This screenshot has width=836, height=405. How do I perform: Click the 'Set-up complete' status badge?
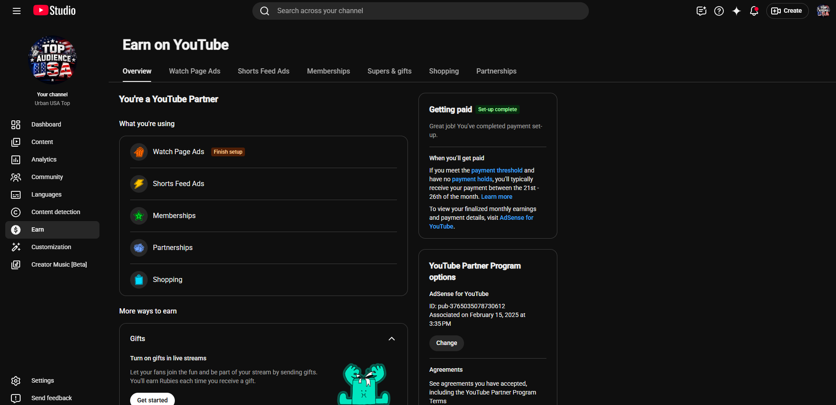[497, 109]
